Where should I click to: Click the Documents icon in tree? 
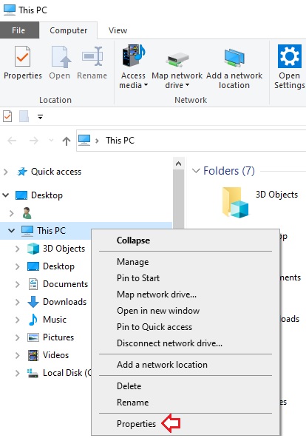[33, 284]
